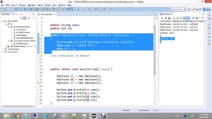Select Animal.java in Package Explorer
Viewport: 212px width, 119px height.
point(21,29)
